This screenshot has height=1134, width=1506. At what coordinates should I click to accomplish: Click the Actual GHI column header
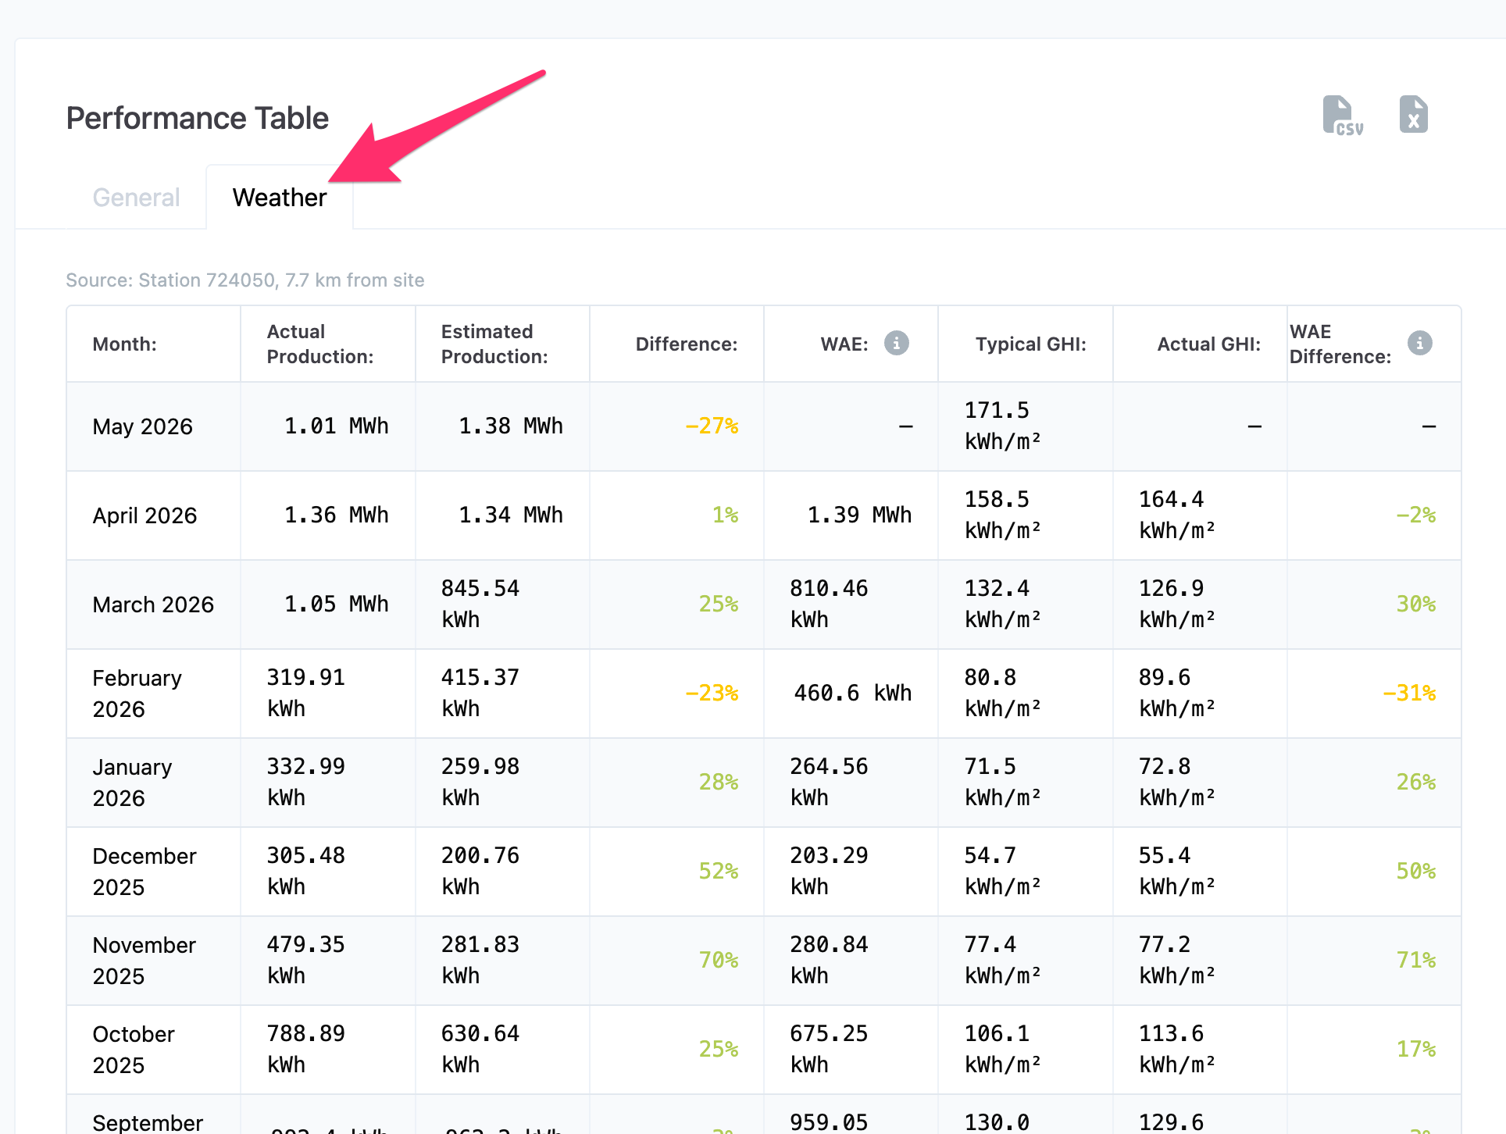(1208, 344)
